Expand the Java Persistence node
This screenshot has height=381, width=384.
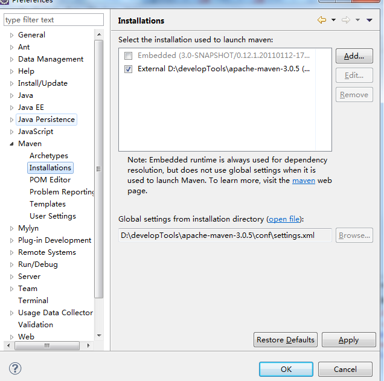coord(11,120)
